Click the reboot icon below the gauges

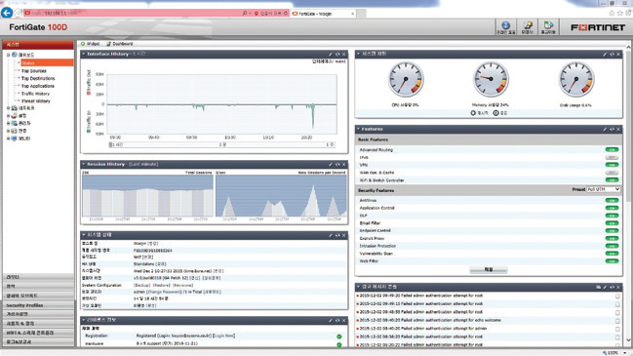(473, 113)
